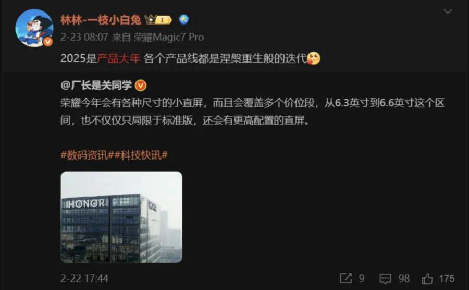469x290 pixels.
Task: Click the repost share icon
Action: pyautogui.click(x=346, y=279)
